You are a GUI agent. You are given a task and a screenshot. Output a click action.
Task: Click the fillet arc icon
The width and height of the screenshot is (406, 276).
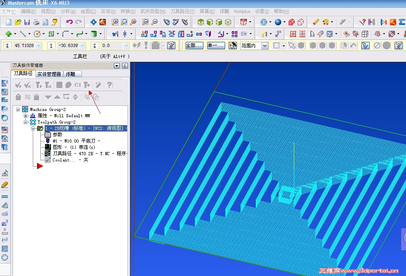[x=65, y=34]
